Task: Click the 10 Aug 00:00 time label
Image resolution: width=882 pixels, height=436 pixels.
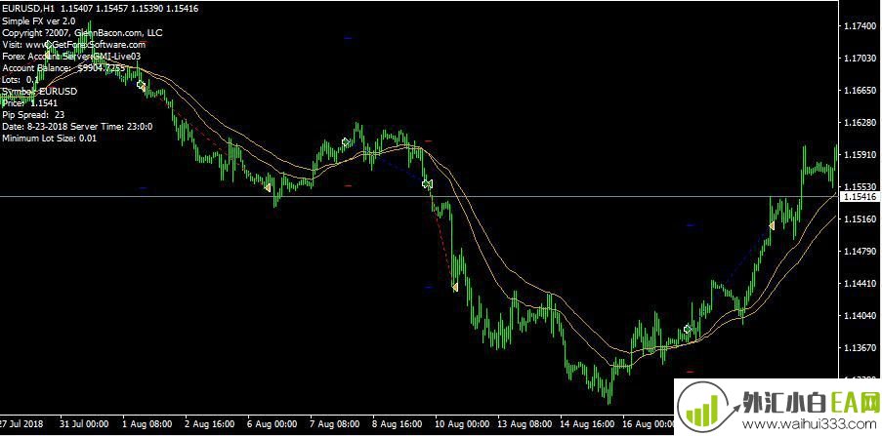Action: coord(460,423)
